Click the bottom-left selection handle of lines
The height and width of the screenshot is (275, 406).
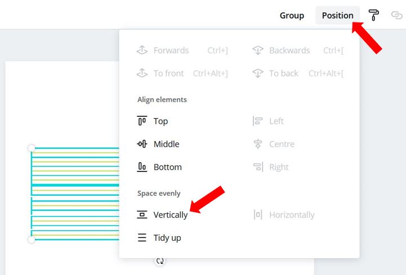click(x=32, y=240)
